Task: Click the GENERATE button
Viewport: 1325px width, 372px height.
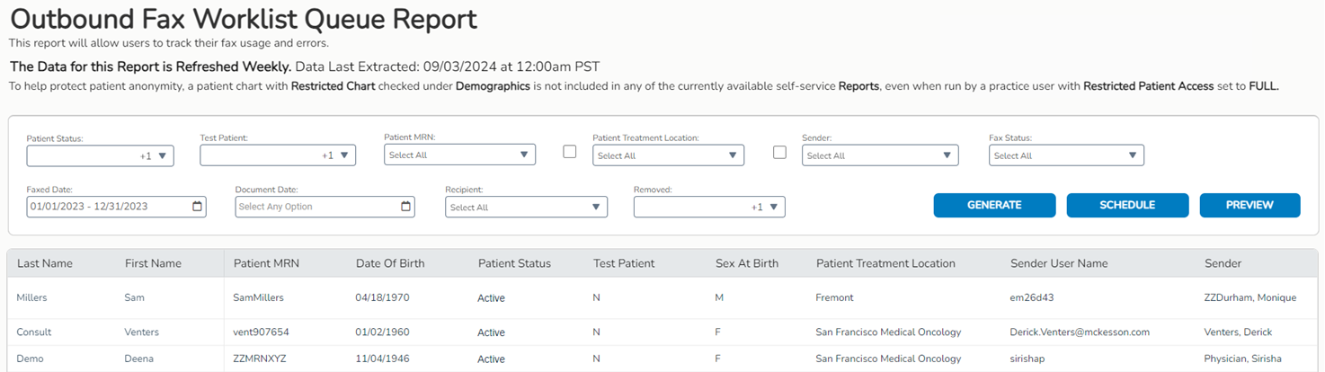Action: pos(994,205)
